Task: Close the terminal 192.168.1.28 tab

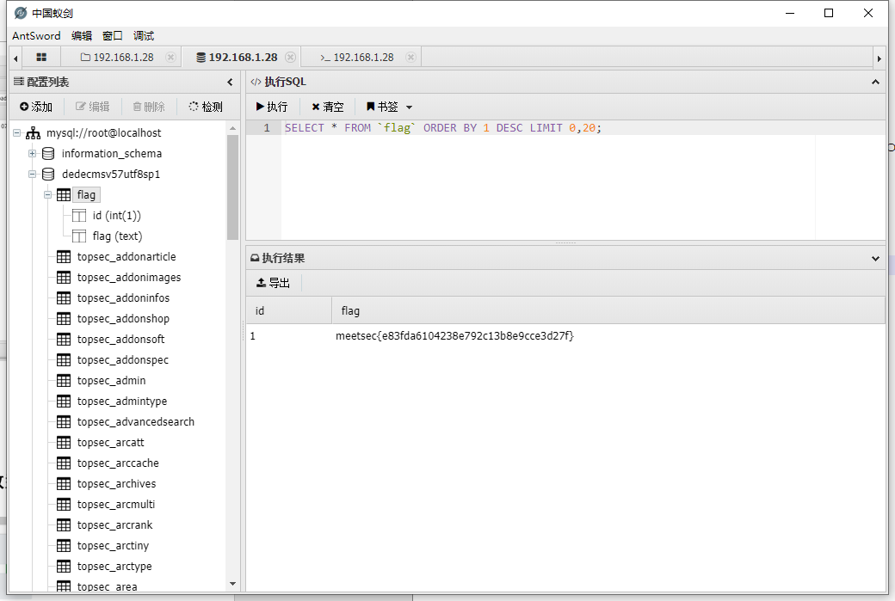Action: click(410, 57)
